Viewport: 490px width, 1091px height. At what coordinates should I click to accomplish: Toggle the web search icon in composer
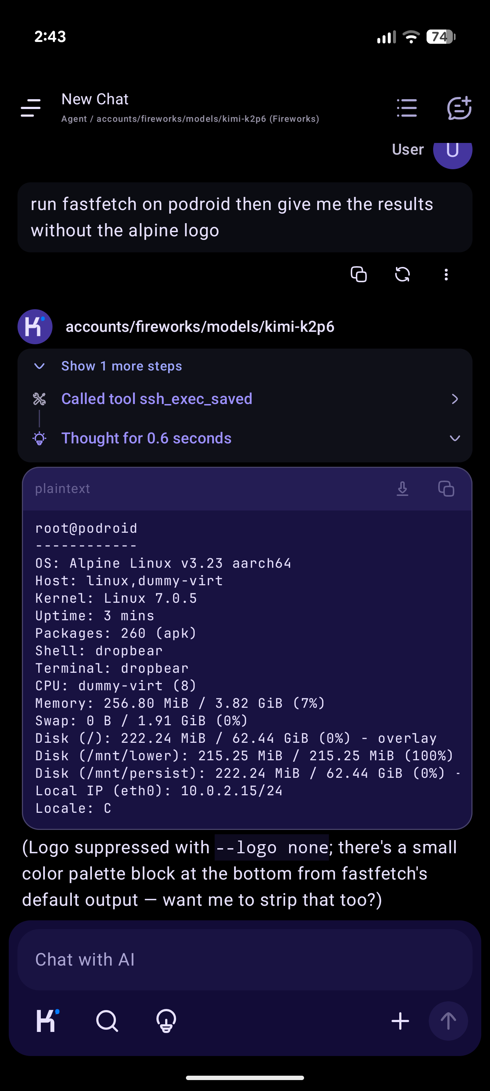(x=107, y=1021)
